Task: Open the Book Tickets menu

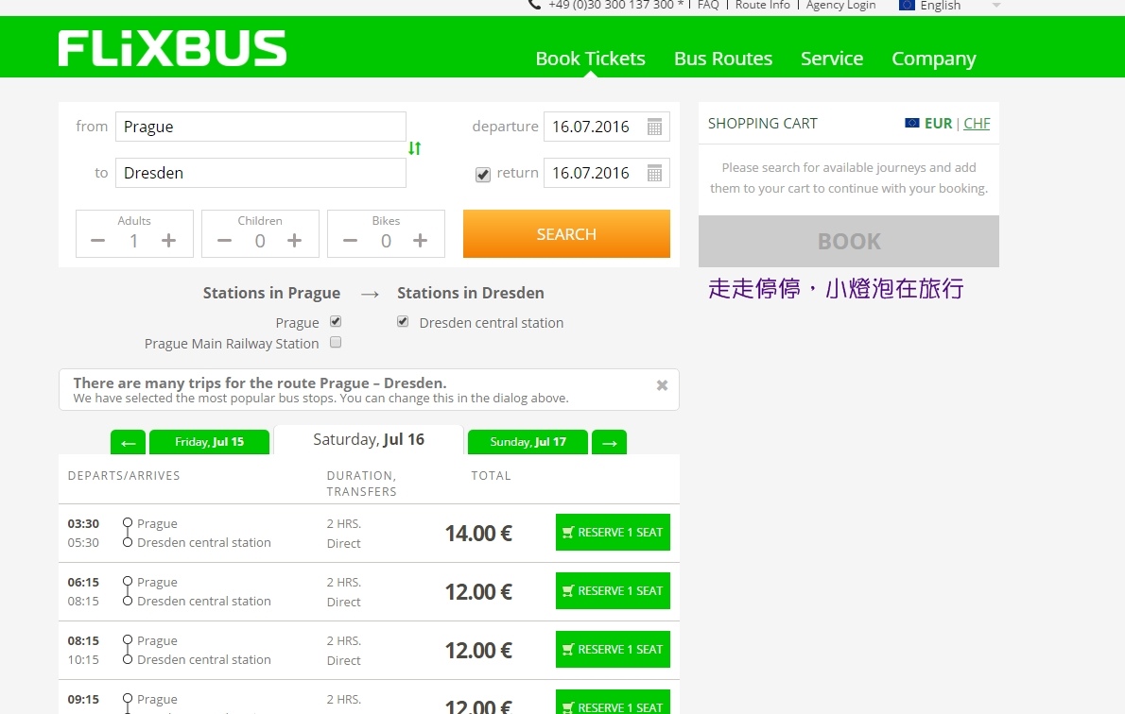Action: tap(591, 59)
